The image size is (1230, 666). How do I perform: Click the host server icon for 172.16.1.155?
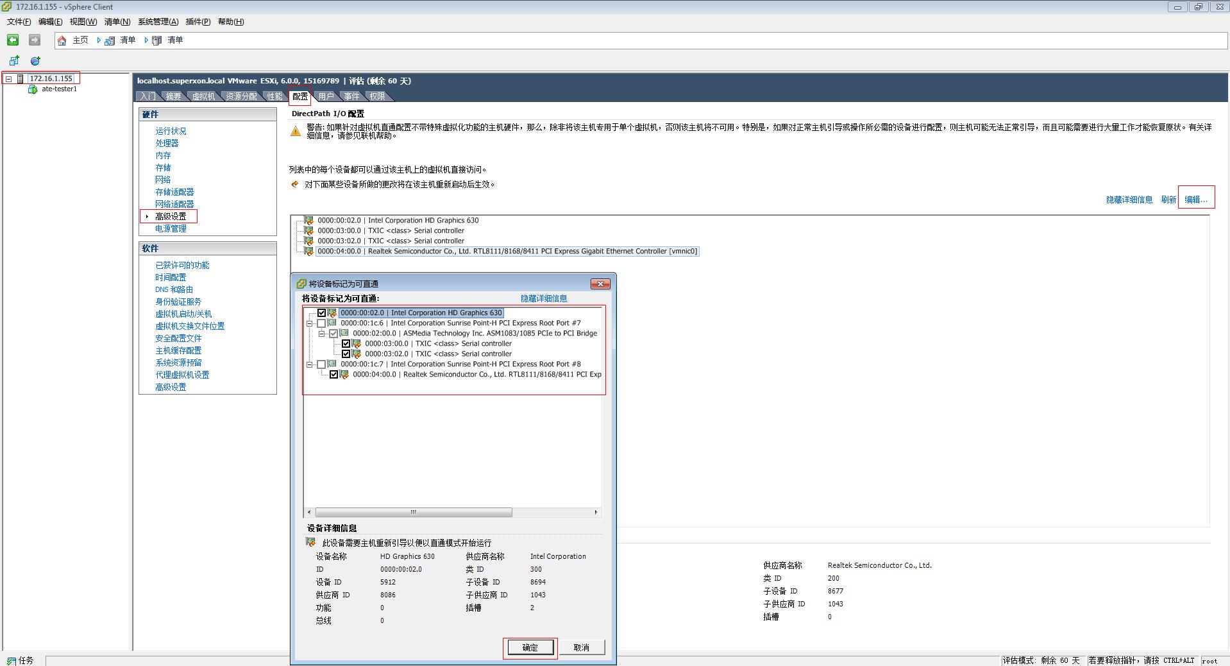pos(21,79)
